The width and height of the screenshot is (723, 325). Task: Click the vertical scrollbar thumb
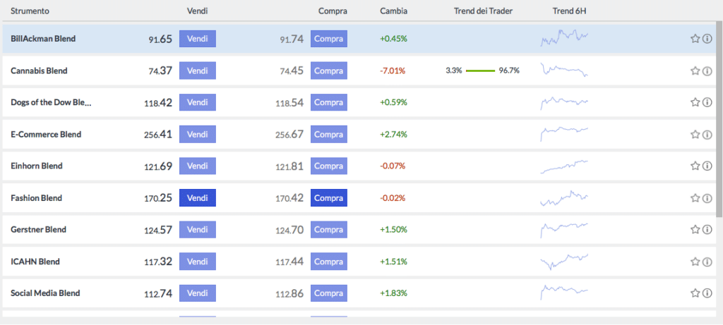pyautogui.click(x=719, y=118)
